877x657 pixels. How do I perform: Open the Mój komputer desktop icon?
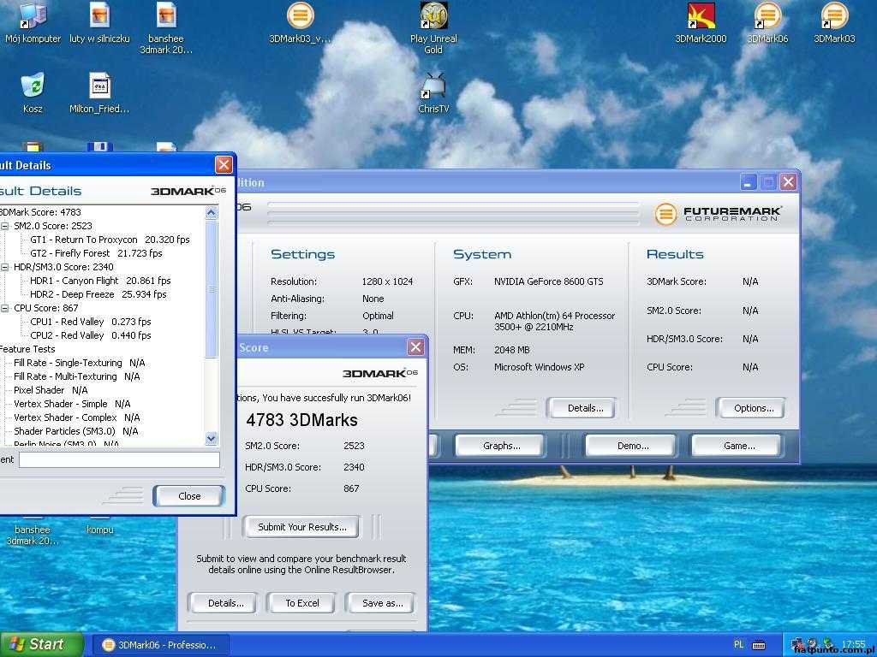coord(33,23)
